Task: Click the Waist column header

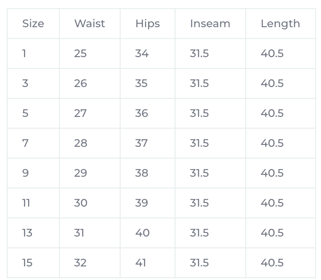Action: click(x=89, y=24)
